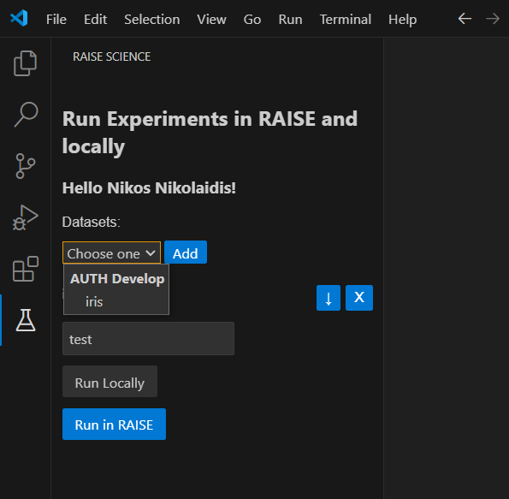Screen dimensions: 509x499
Task: Open the Selection menu
Action: coord(152,20)
